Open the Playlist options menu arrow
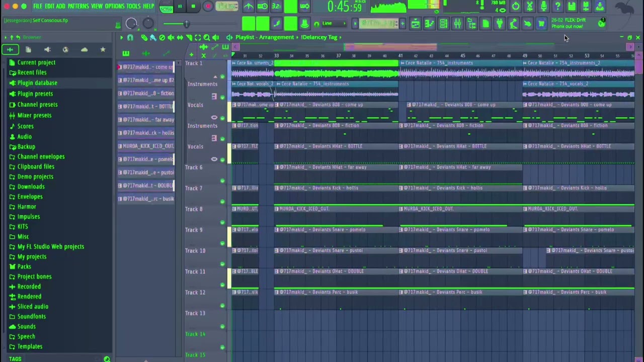This screenshot has width=644, height=362. [x=121, y=37]
